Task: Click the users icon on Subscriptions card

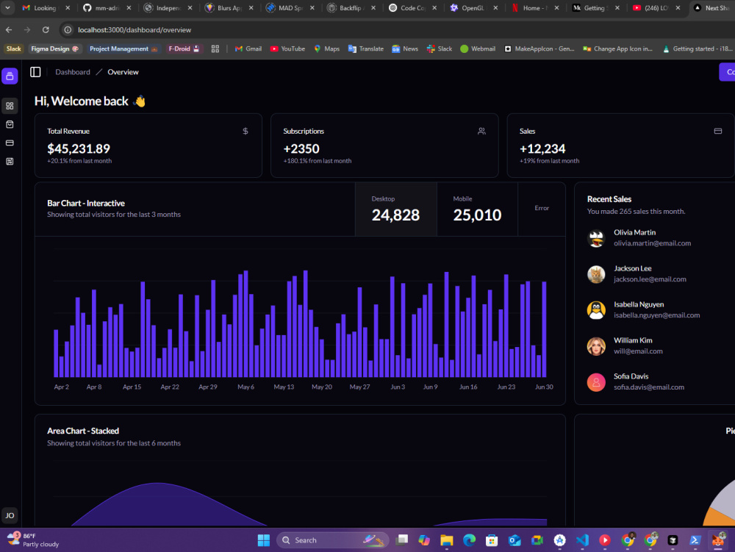Action: pos(481,132)
